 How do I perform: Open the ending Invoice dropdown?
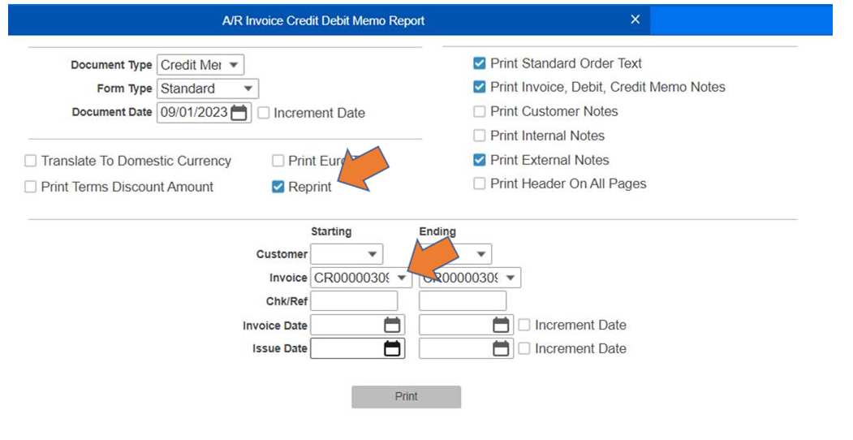click(x=510, y=278)
